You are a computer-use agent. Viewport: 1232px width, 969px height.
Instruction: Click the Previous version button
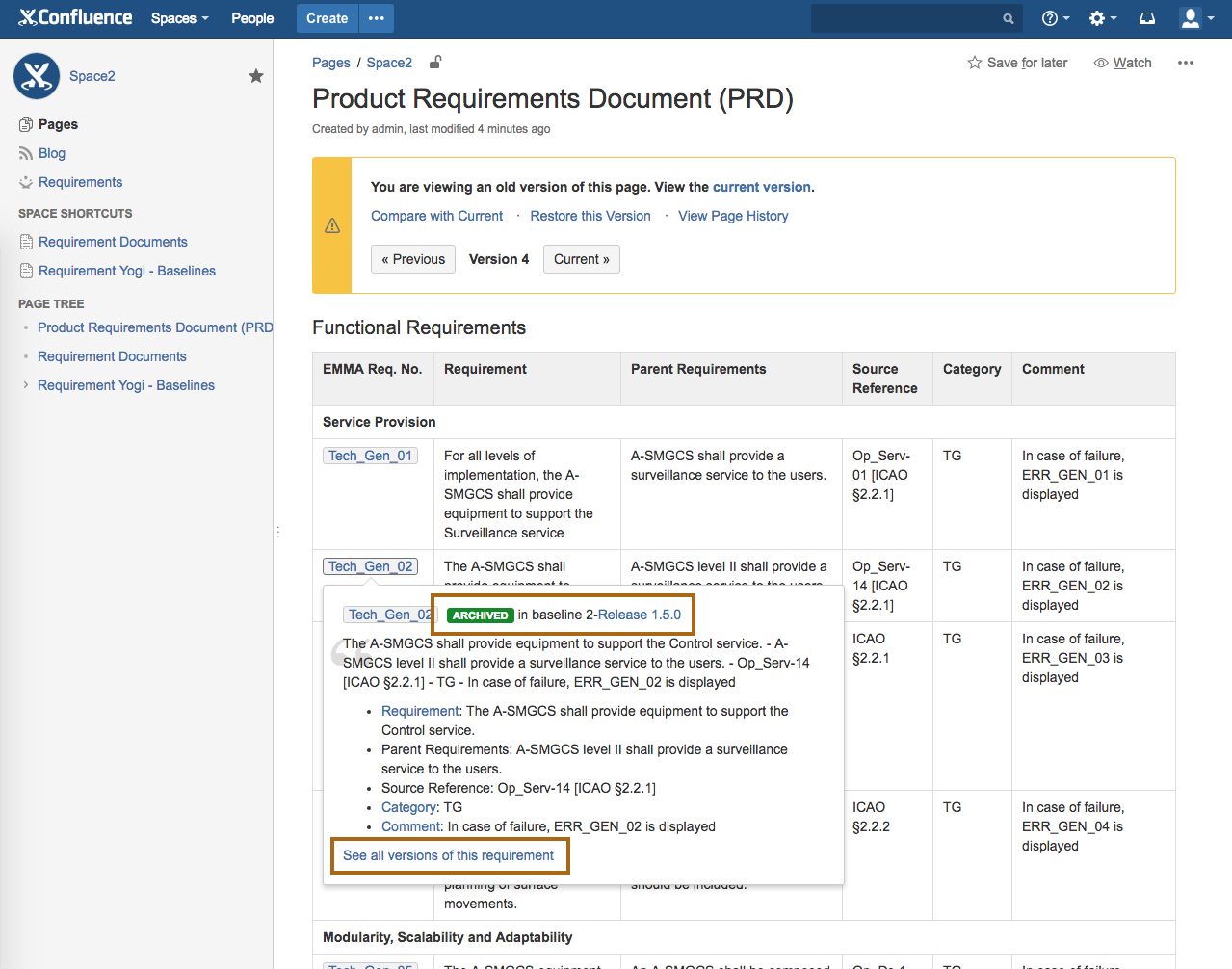413,259
